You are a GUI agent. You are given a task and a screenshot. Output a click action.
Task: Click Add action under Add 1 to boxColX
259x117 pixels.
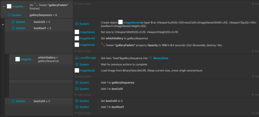point(83,95)
